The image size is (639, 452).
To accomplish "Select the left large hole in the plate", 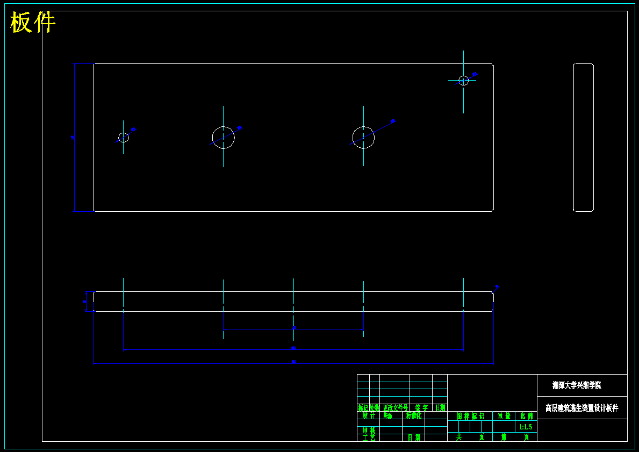I will (x=224, y=138).
